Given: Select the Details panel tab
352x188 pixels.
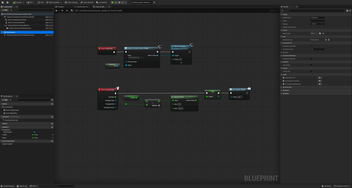Looking at the screenshot, I should pyautogui.click(x=286, y=7).
